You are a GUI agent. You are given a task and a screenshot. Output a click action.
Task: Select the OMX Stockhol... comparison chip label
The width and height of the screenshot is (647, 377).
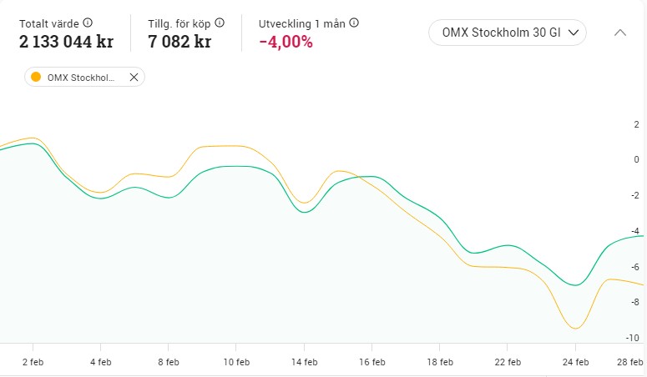tap(81, 78)
